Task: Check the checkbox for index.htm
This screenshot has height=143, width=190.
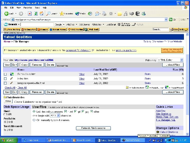Action: point(5,79)
